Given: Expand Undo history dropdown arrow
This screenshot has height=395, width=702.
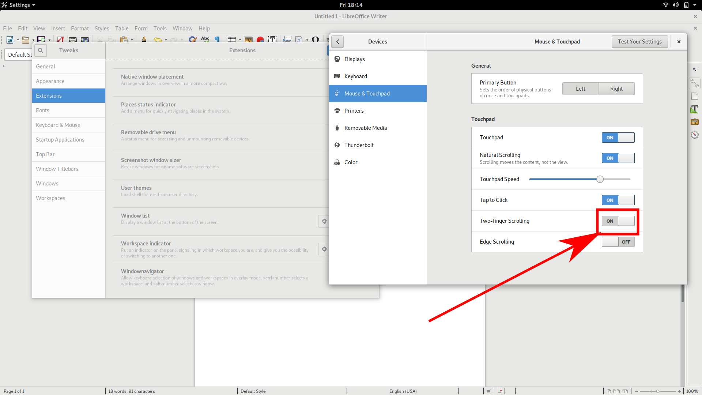Looking at the screenshot, I should 166,40.
